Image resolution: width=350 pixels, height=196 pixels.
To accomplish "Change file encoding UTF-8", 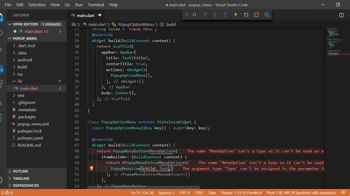I will [185, 193].
